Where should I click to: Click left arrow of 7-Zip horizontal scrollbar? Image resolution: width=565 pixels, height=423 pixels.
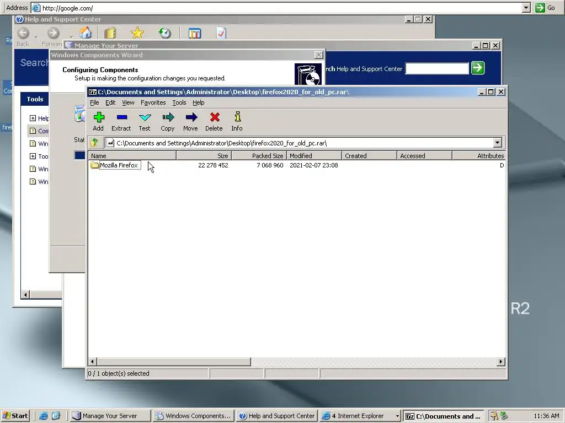point(93,361)
